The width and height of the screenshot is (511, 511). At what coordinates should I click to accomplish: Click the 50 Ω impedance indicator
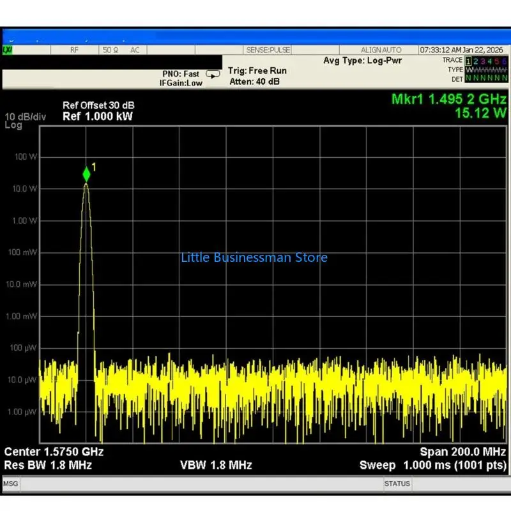tap(111, 50)
